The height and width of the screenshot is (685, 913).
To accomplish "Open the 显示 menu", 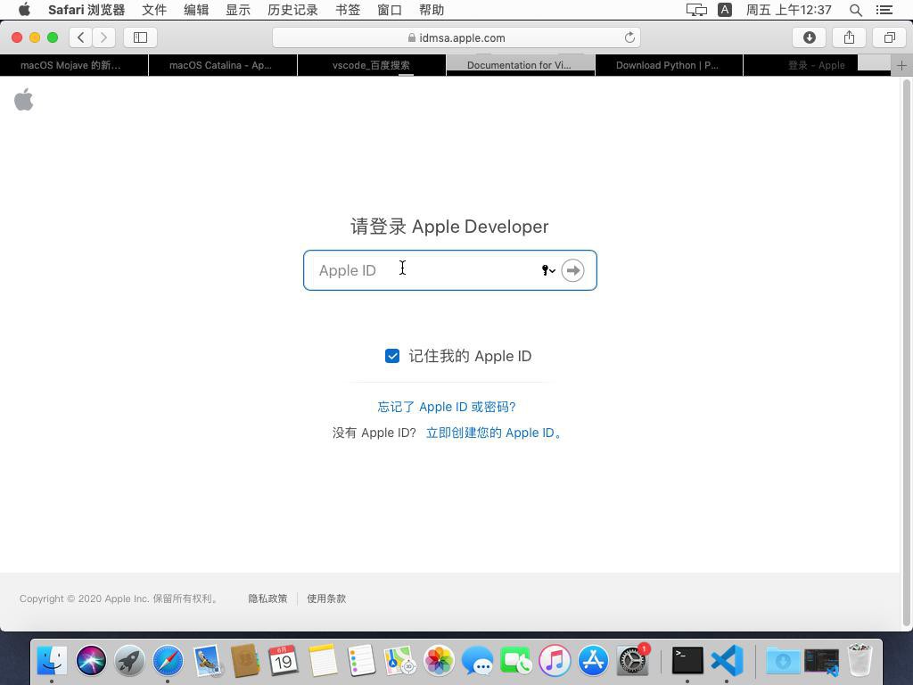I will pyautogui.click(x=237, y=10).
